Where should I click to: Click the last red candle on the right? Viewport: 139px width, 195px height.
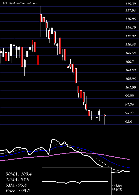click(x=105, y=115)
